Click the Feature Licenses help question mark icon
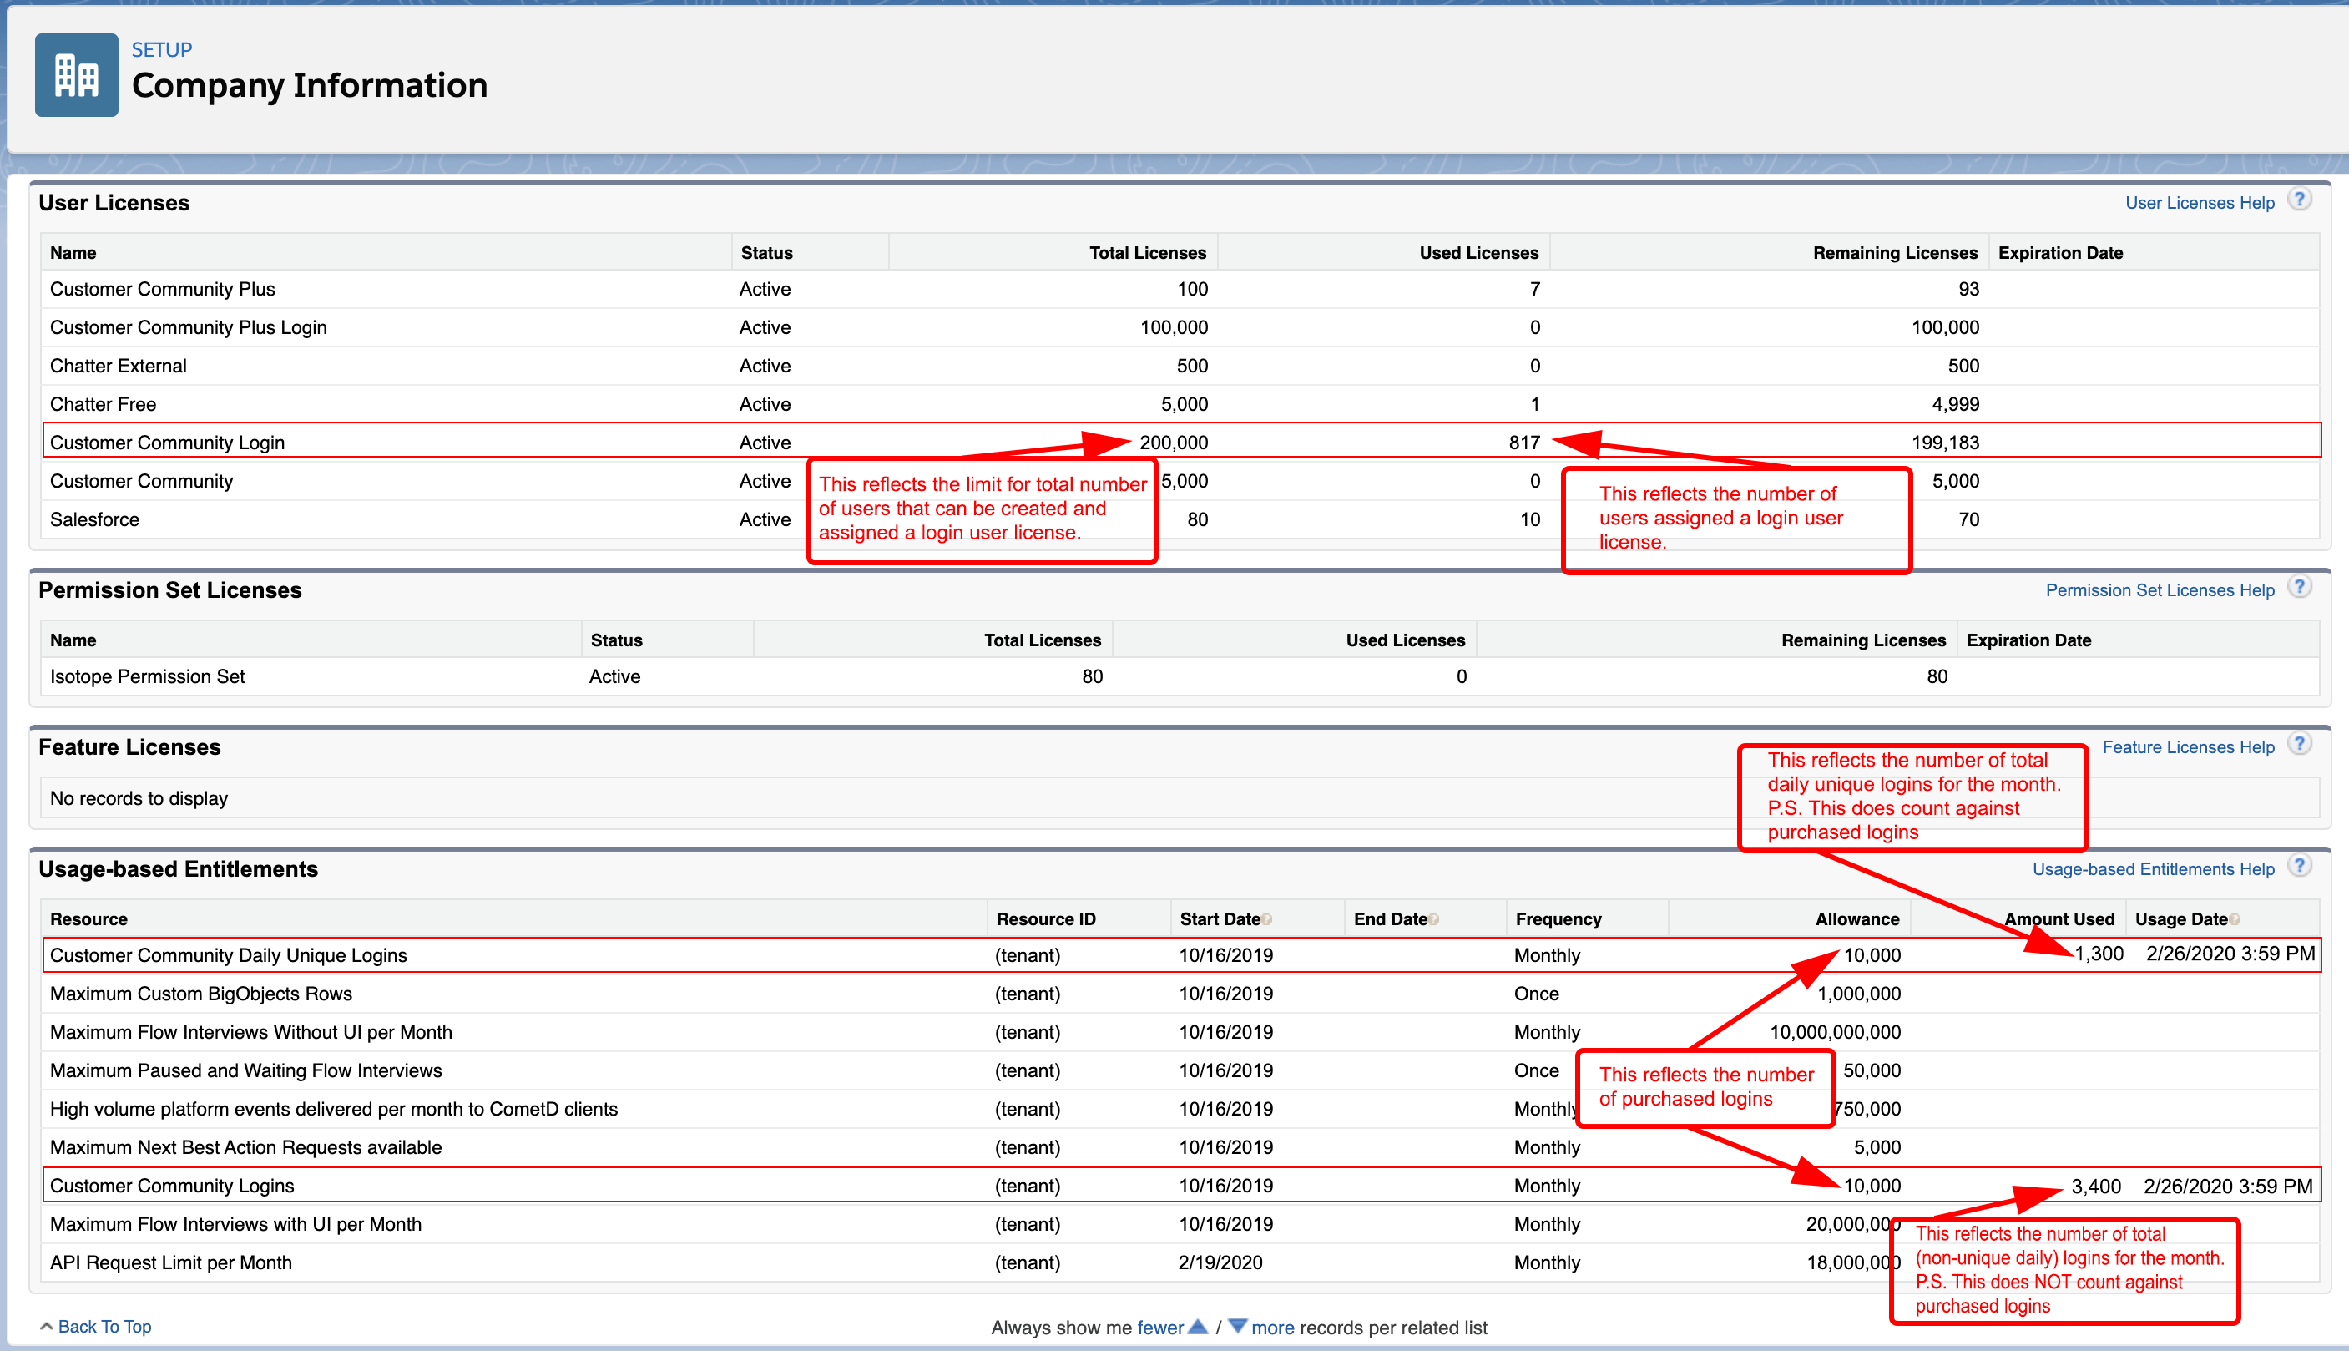The width and height of the screenshot is (2349, 1351). pos(2299,745)
